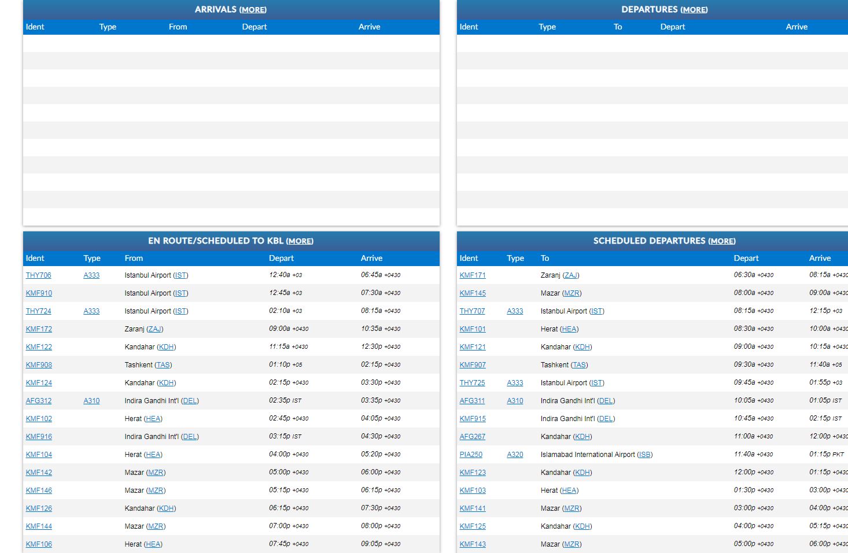Open KDH airport code in AFG267 row
This screenshot has width=848, height=553.
pos(582,437)
